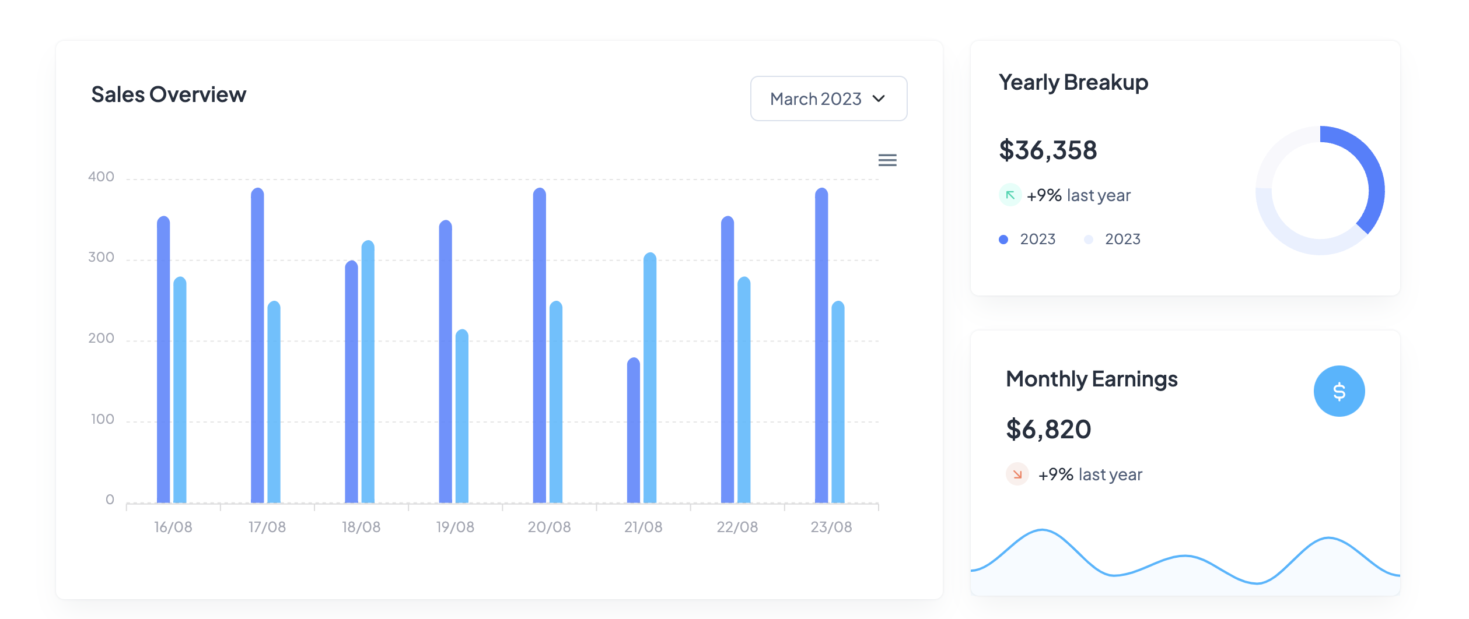Click the second 2023 legend dot, light
Image resolution: width=1469 pixels, height=619 pixels.
(1089, 240)
